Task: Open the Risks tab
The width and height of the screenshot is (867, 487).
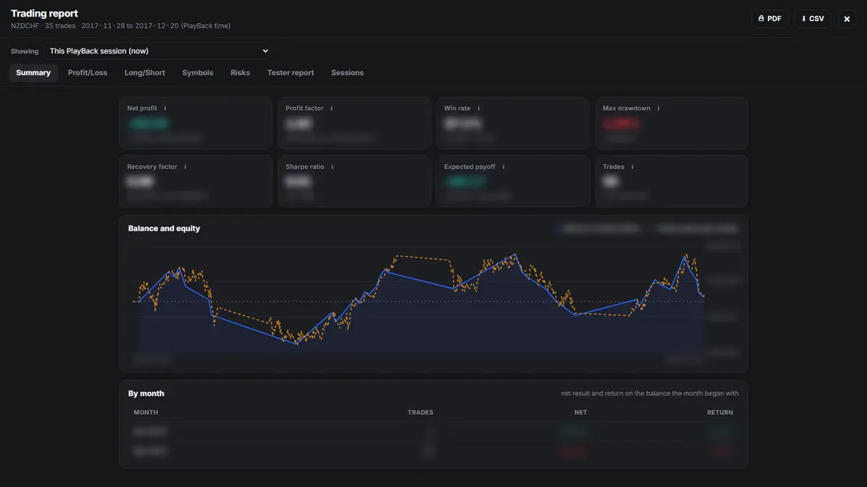Action: click(240, 73)
